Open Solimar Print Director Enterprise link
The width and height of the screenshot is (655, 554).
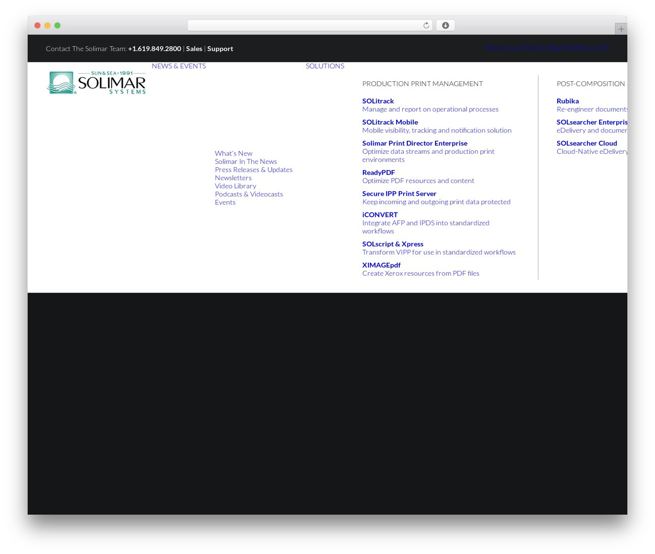point(415,143)
